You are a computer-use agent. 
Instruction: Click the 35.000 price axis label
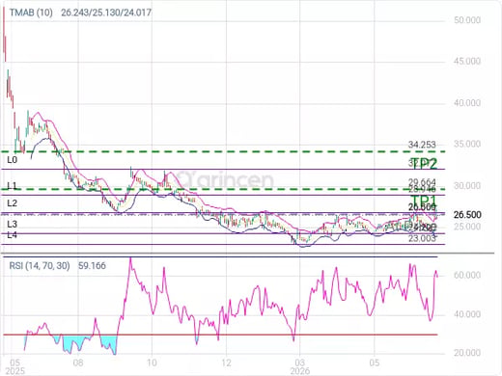coord(467,144)
